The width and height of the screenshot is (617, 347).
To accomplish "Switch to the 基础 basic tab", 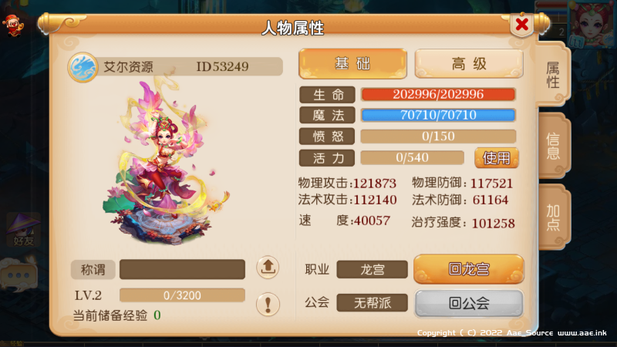I will (352, 63).
